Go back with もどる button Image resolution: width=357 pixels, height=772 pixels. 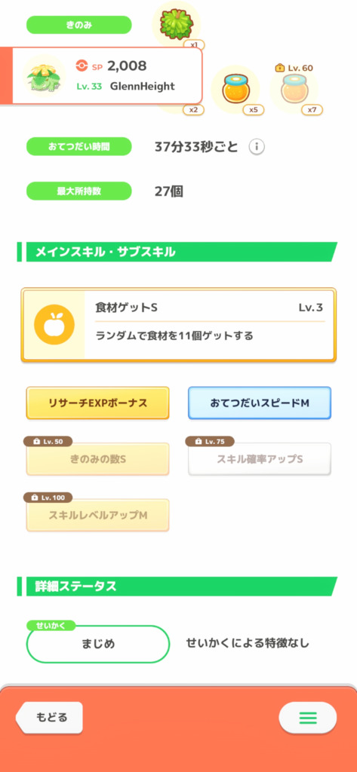49,718
